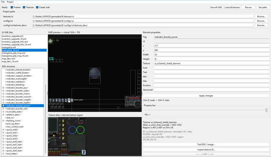Click the blue circle in texture atlas
The width and height of the screenshot is (271, 157).
pyautogui.click(x=72, y=130)
